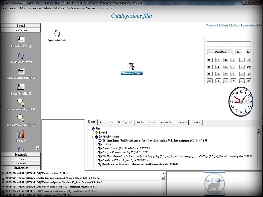263x197 pixels.
Task: Open the Modifica menu
Action: [59, 8]
